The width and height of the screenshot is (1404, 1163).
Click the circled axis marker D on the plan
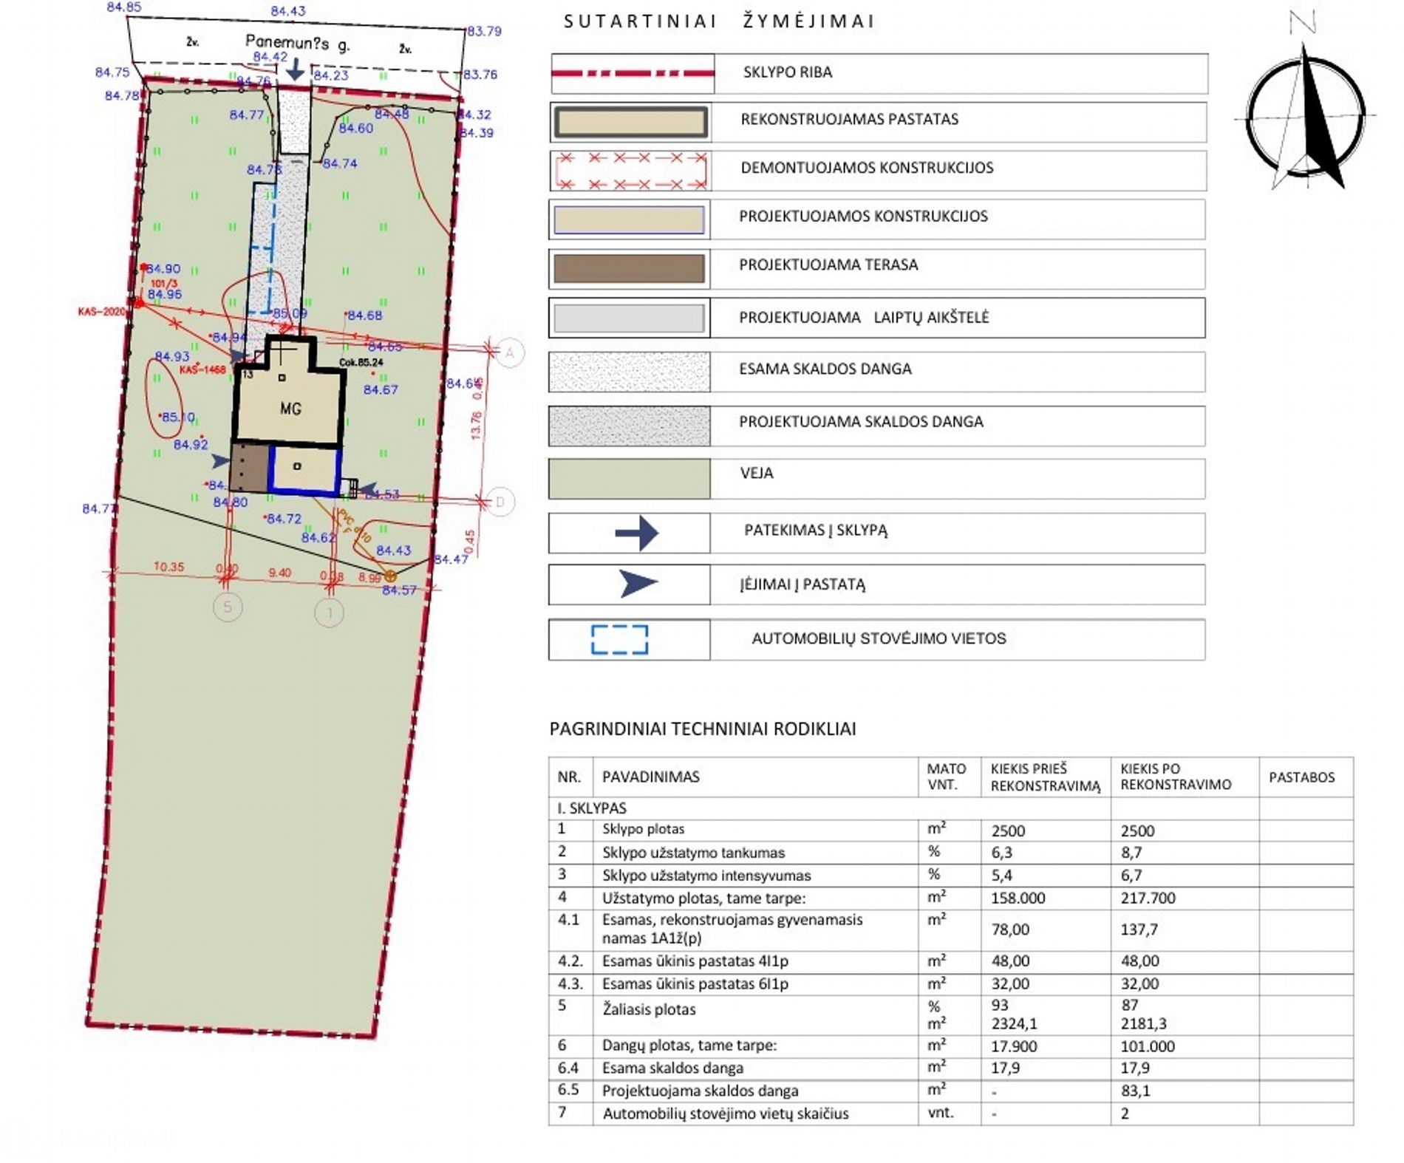(501, 502)
